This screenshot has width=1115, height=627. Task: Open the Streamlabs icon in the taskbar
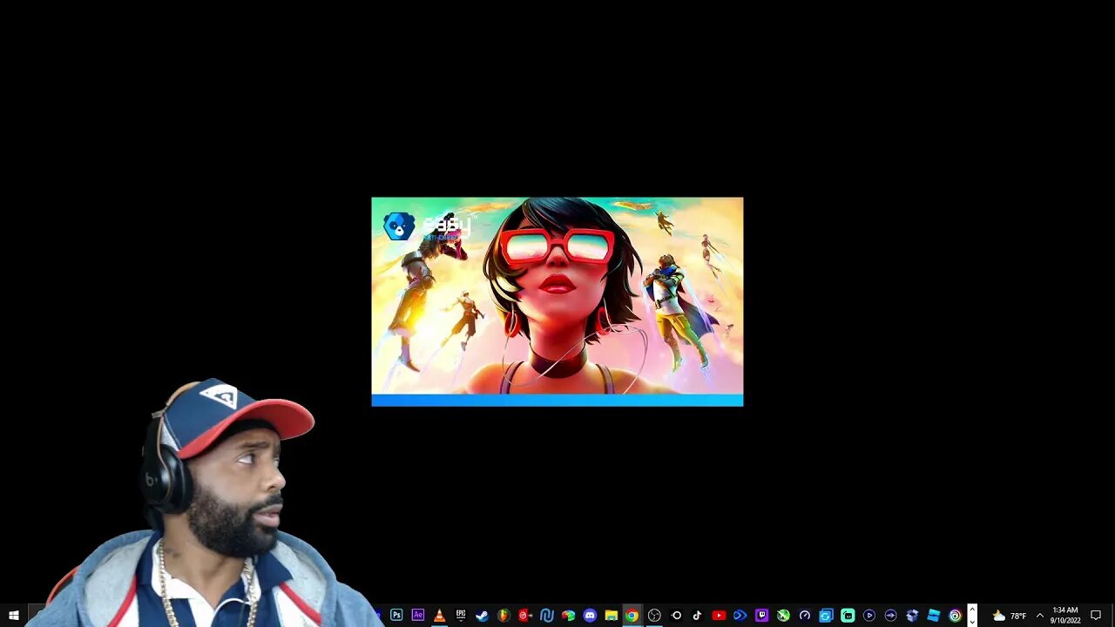click(x=848, y=616)
